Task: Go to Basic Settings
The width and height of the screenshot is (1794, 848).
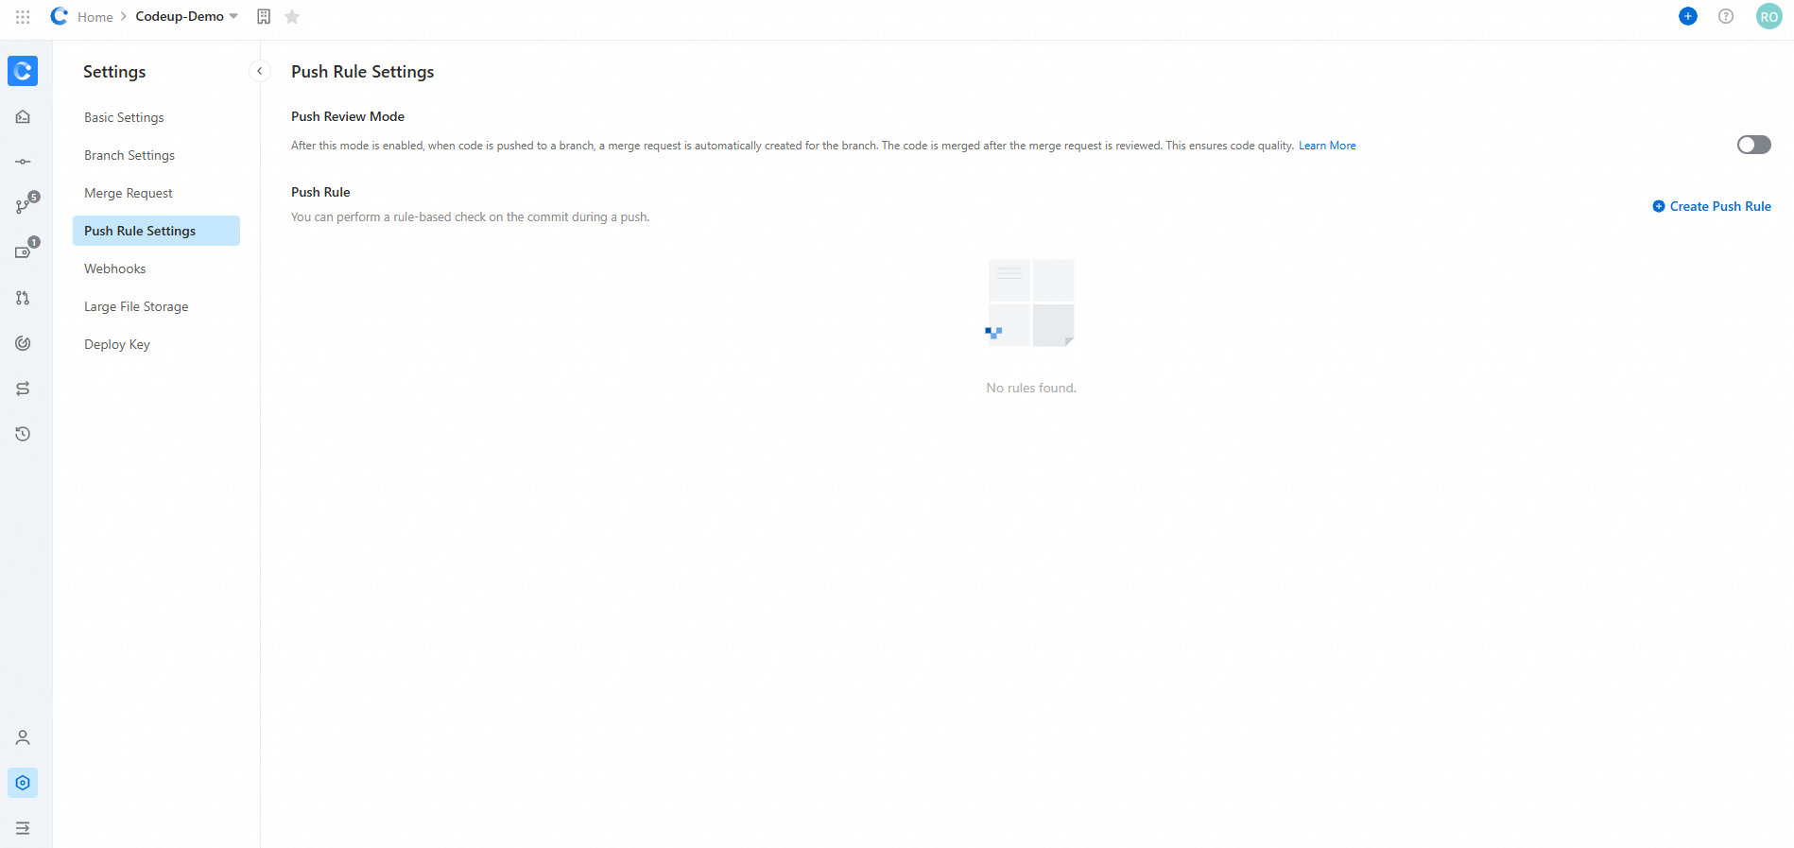Action: pos(124,117)
